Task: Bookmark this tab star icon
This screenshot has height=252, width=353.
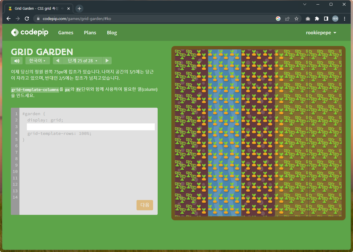Action: 296,19
